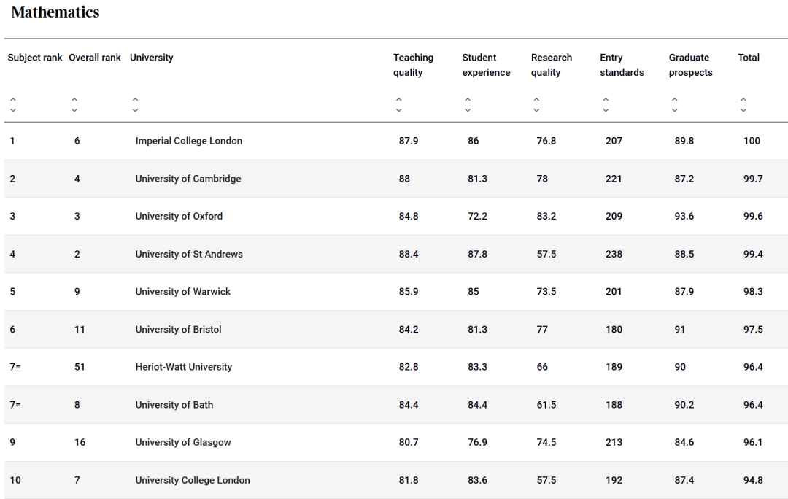Sort by Research quality arrows
The image size is (788, 499).
536,104
